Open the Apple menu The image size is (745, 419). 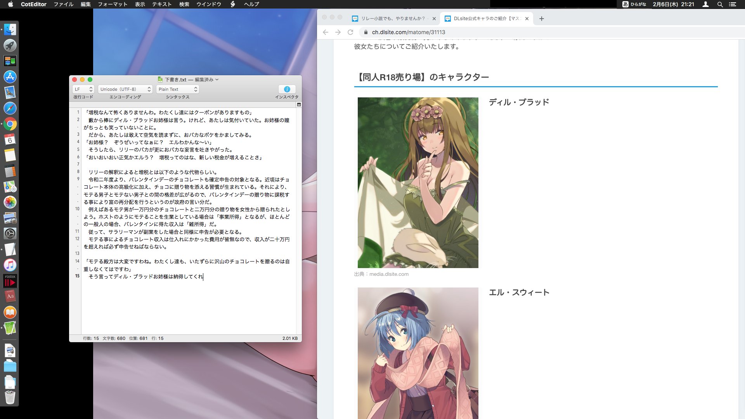[10, 4]
